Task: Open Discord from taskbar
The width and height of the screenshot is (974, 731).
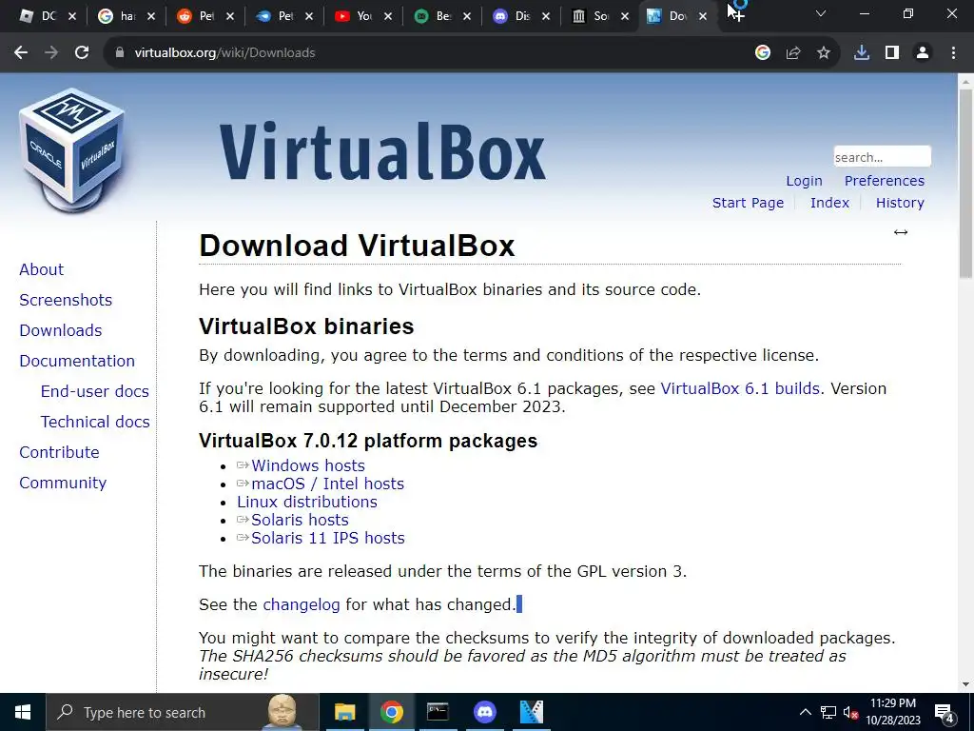Action: click(x=484, y=712)
